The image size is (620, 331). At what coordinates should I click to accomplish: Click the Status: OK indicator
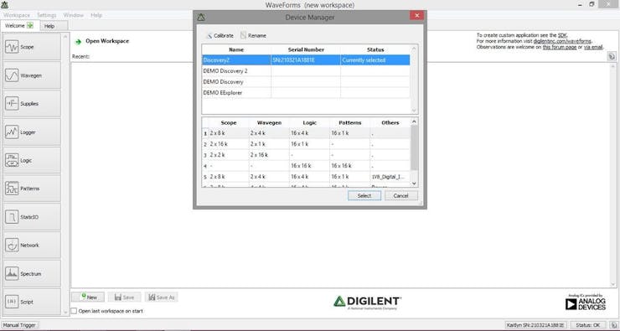(588, 325)
